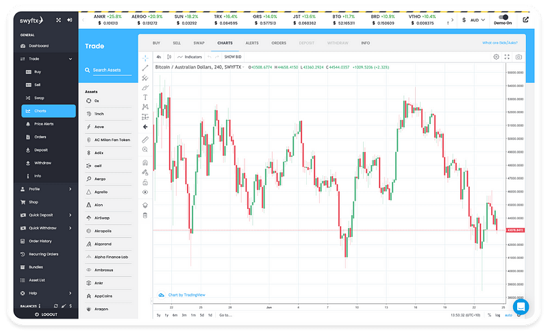
Task: Toggle log scale on chart
Action: (x=498, y=315)
